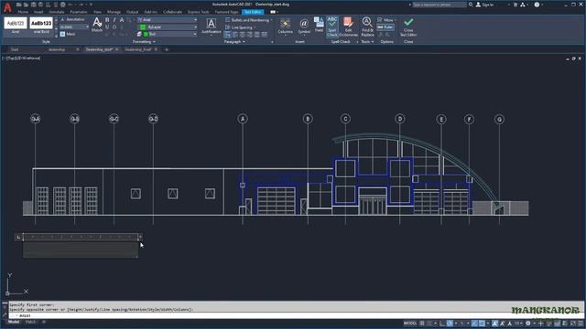This screenshot has width=586, height=329.
Task: Open the Collaborate ribbon tab
Action: (x=172, y=12)
